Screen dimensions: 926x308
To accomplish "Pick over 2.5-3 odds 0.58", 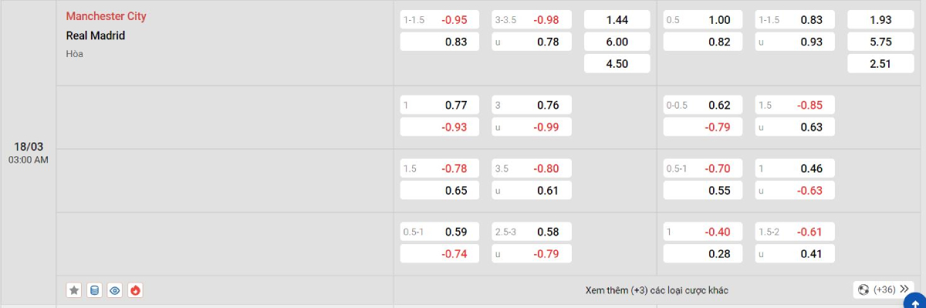I will [532, 232].
